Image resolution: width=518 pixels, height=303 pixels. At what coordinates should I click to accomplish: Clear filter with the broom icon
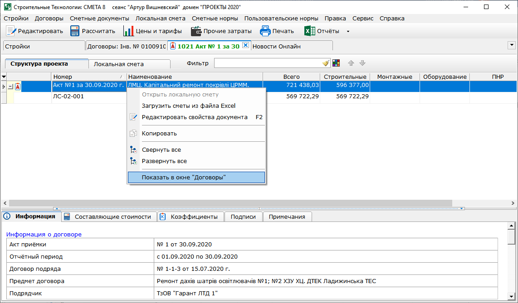click(x=326, y=63)
